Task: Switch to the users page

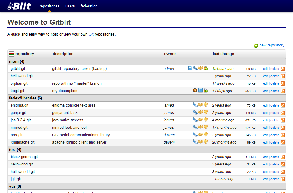Action: pyautogui.click(x=70, y=6)
